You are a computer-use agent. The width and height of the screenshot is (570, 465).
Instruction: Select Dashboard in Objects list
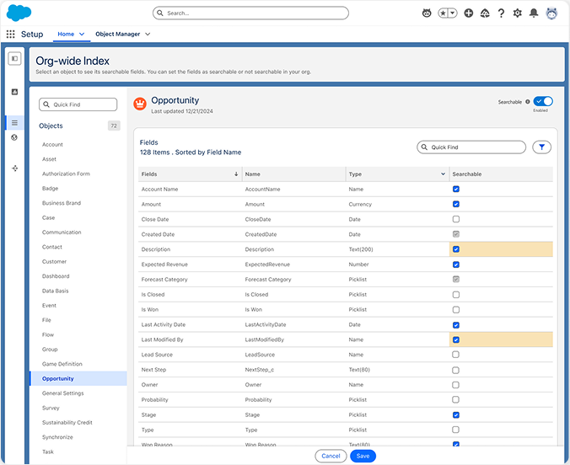click(56, 276)
